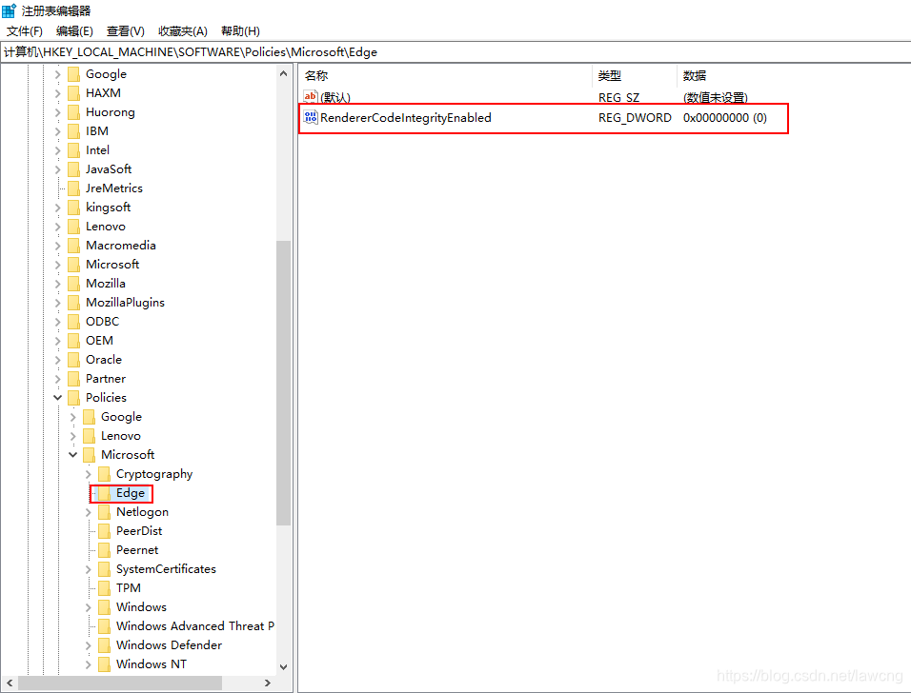Select the RendererCodeIntegrityEnabled value name
Image resolution: width=911 pixels, height=693 pixels.
click(x=406, y=118)
